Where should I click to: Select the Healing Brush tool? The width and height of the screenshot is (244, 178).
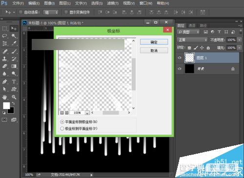[x=4, y=52]
